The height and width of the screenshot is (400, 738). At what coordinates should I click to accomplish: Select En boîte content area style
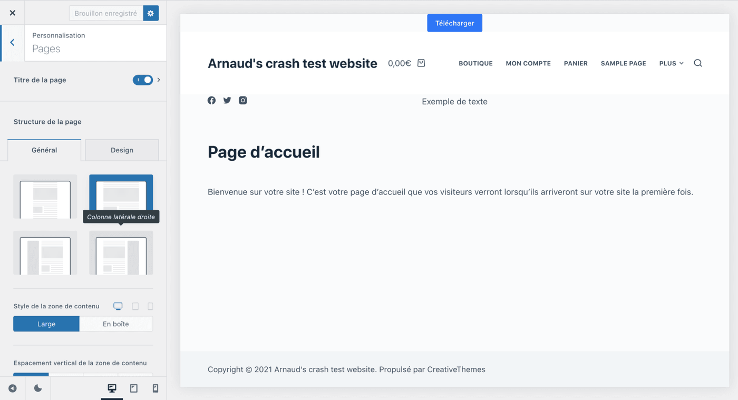[x=116, y=324]
